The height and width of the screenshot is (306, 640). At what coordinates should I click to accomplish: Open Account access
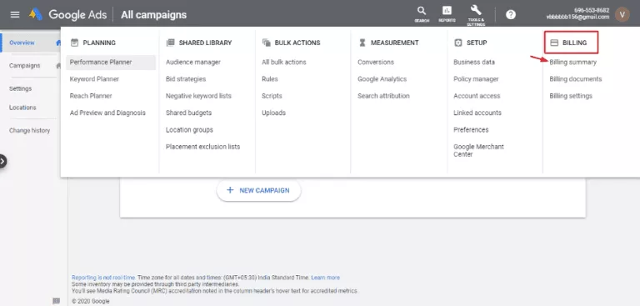coord(477,96)
